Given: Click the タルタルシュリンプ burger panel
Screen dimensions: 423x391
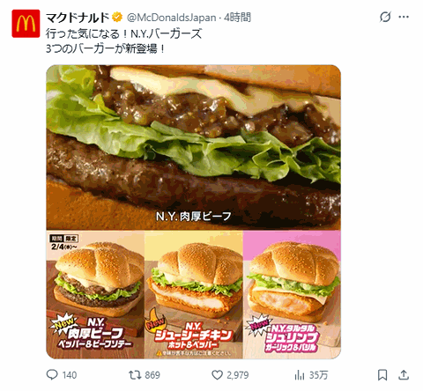Looking at the screenshot, I should point(292,294).
